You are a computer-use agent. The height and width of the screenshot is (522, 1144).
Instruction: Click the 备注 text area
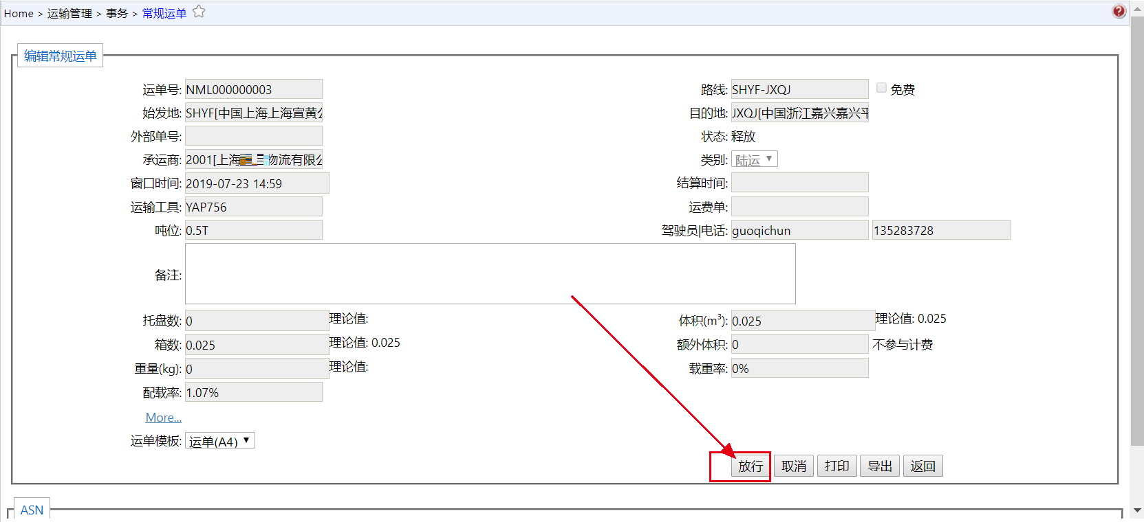pos(490,273)
